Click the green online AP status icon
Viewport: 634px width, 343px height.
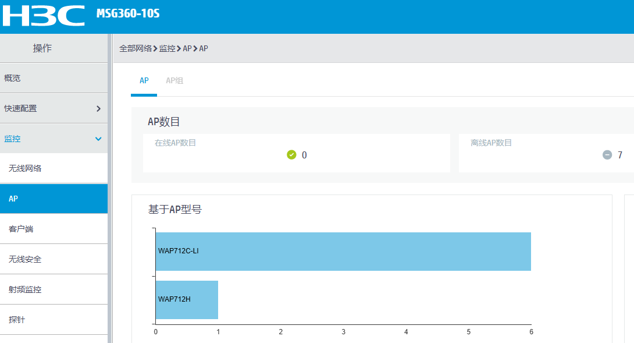coord(291,155)
